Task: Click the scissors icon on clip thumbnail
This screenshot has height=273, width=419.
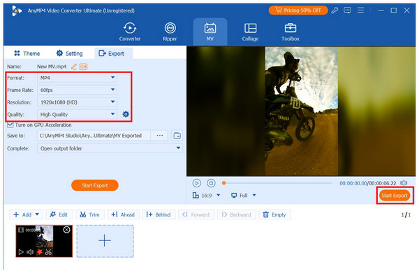Action: (48, 251)
